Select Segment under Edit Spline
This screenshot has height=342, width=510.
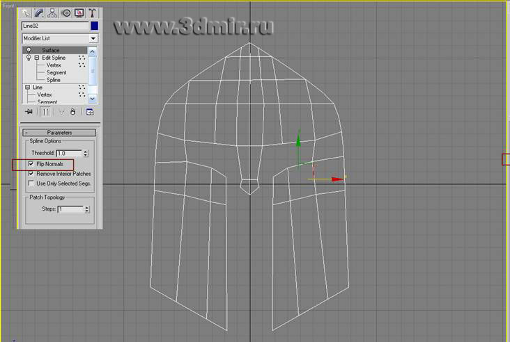click(56, 73)
